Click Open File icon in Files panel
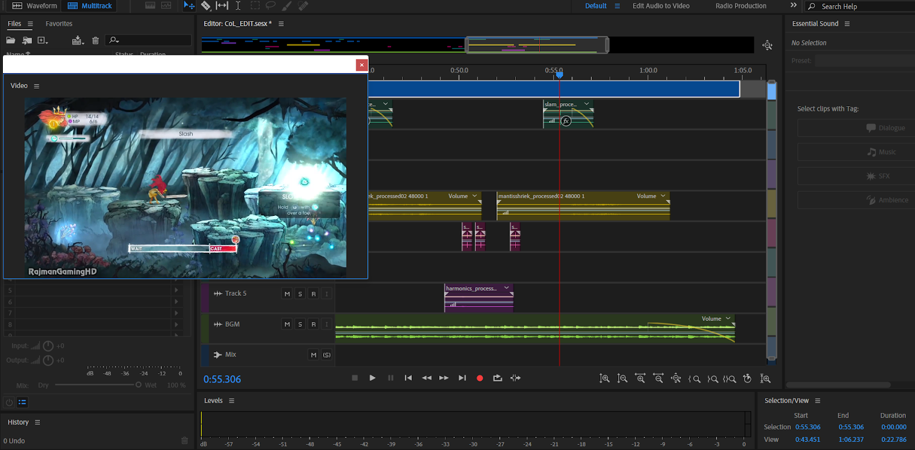The image size is (915, 450). pyautogui.click(x=11, y=40)
